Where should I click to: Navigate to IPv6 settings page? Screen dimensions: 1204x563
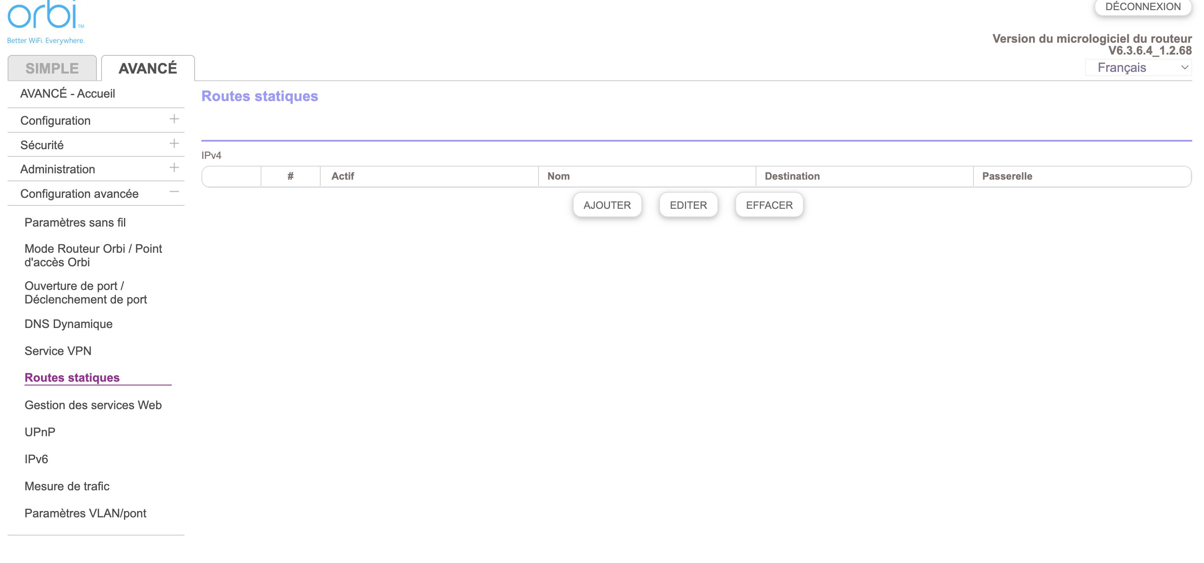point(36,459)
